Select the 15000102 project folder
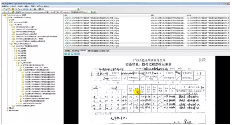This screenshot has width=232, height=125. tap(30, 41)
